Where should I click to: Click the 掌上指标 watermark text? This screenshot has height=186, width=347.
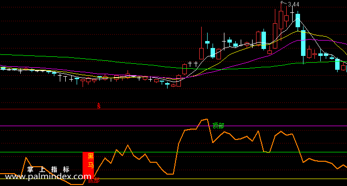point(48,170)
